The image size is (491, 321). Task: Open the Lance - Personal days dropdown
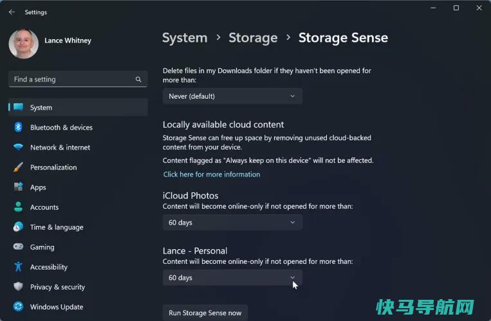click(x=232, y=277)
